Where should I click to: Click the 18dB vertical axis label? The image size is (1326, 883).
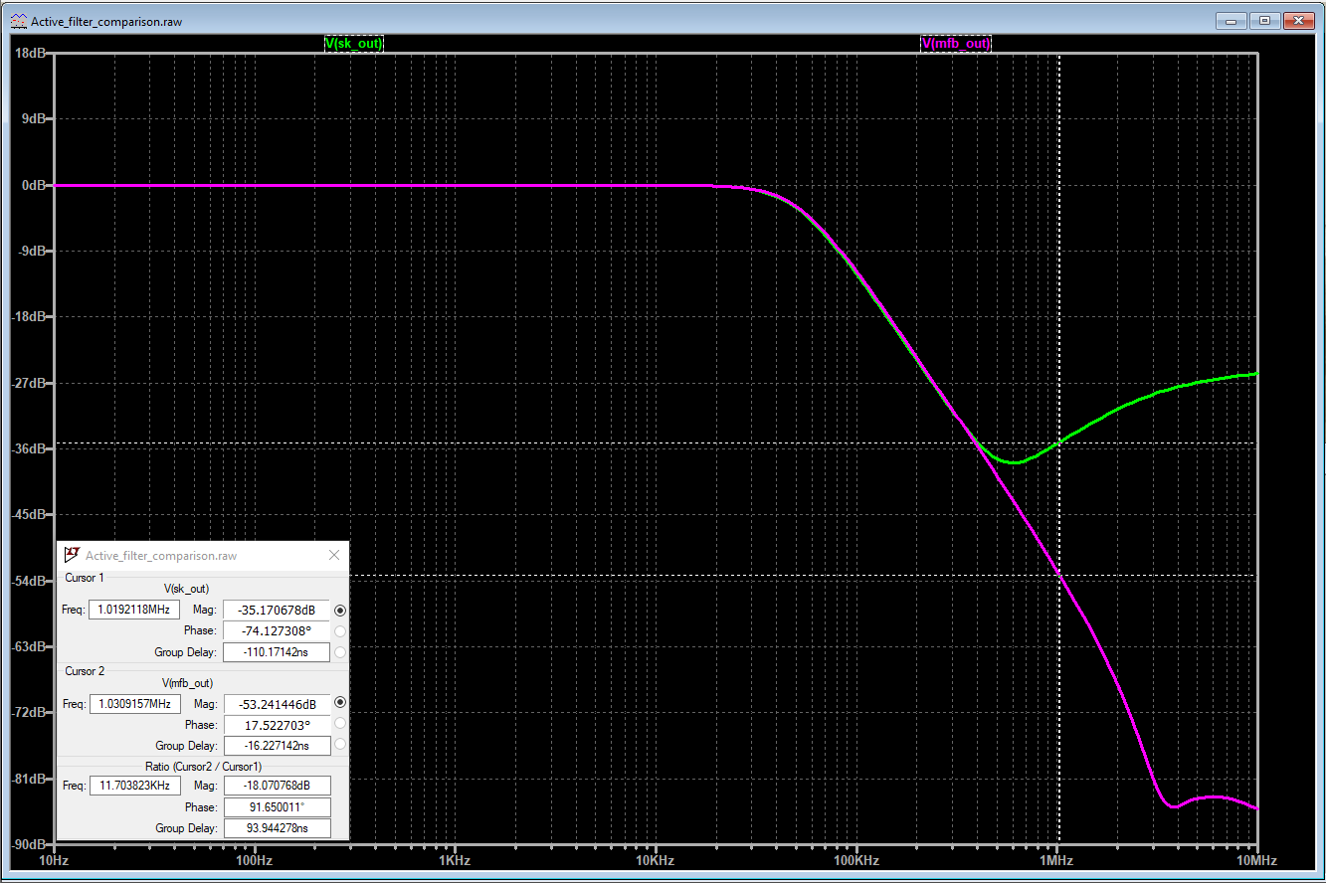click(x=33, y=53)
